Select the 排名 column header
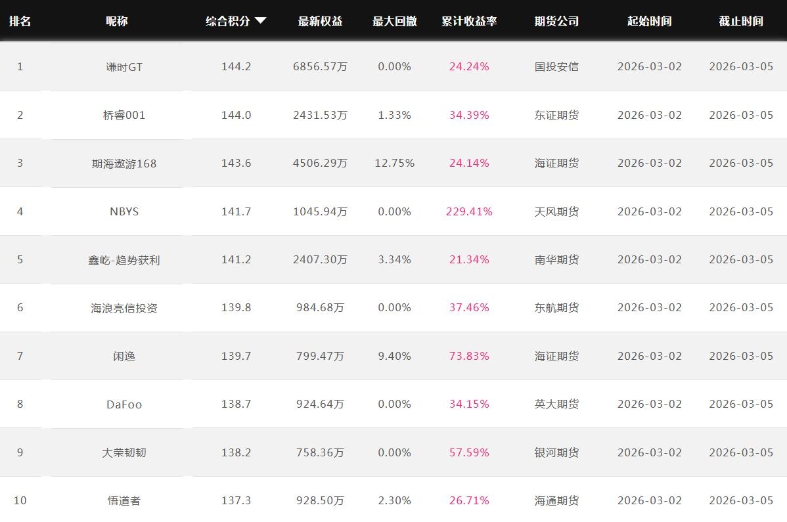The image size is (787, 522). (20, 21)
